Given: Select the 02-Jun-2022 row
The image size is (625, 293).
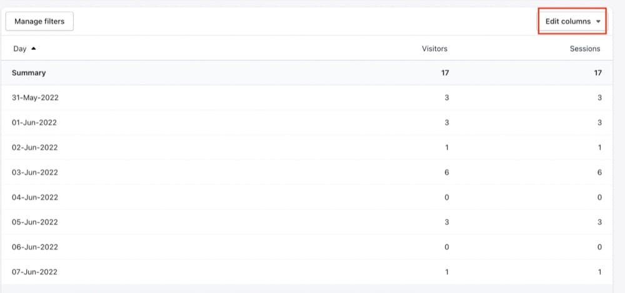Looking at the screenshot, I should (34, 147).
